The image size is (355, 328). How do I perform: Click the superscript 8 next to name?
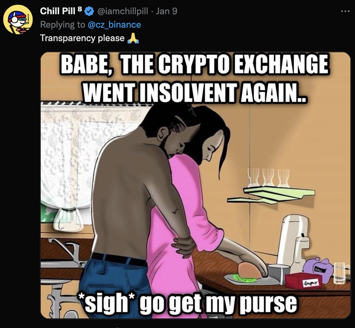[79, 9]
